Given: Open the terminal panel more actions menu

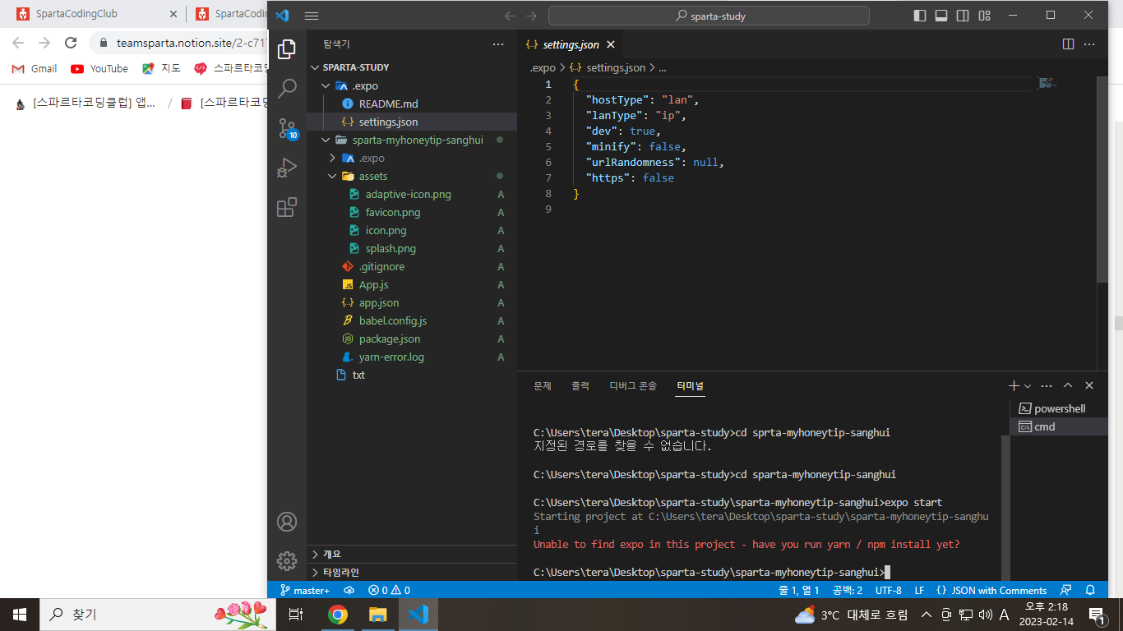Looking at the screenshot, I should [x=1047, y=385].
